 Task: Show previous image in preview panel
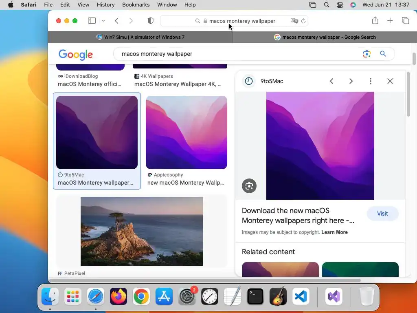(x=331, y=81)
